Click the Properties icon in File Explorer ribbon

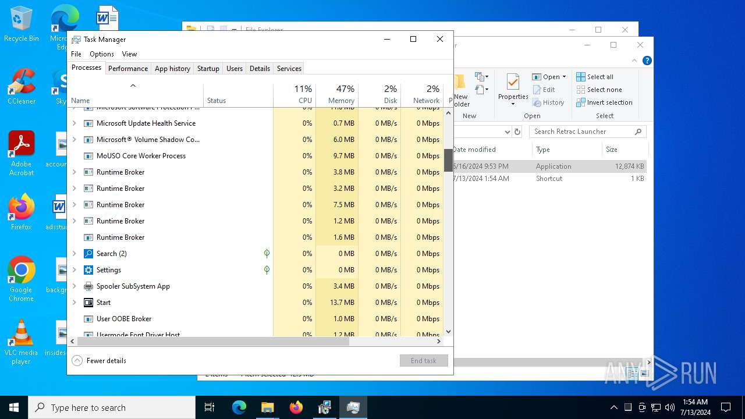click(513, 82)
